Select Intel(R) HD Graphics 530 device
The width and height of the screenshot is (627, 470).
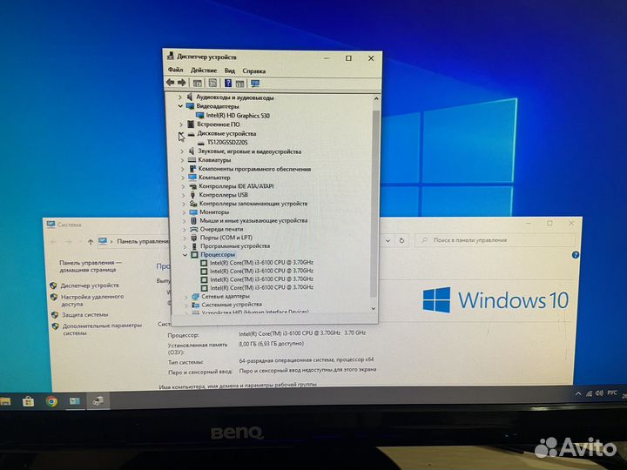tap(238, 116)
